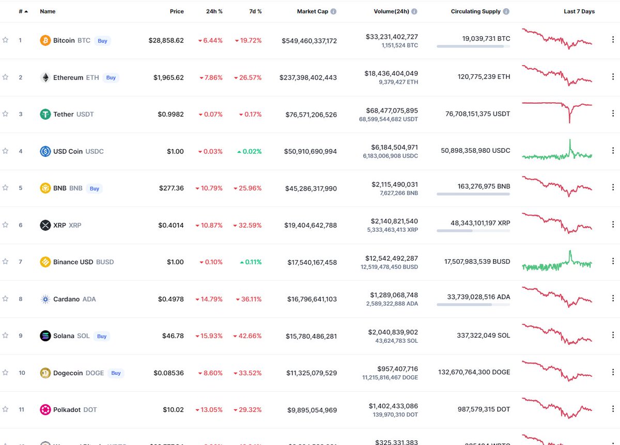
Task: Favorite Binance USD with the star
Action: click(5, 262)
